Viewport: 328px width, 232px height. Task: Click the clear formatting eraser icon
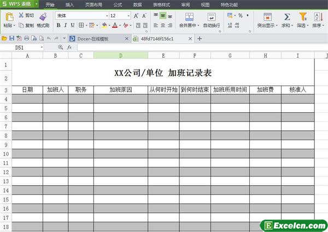coord(126,26)
